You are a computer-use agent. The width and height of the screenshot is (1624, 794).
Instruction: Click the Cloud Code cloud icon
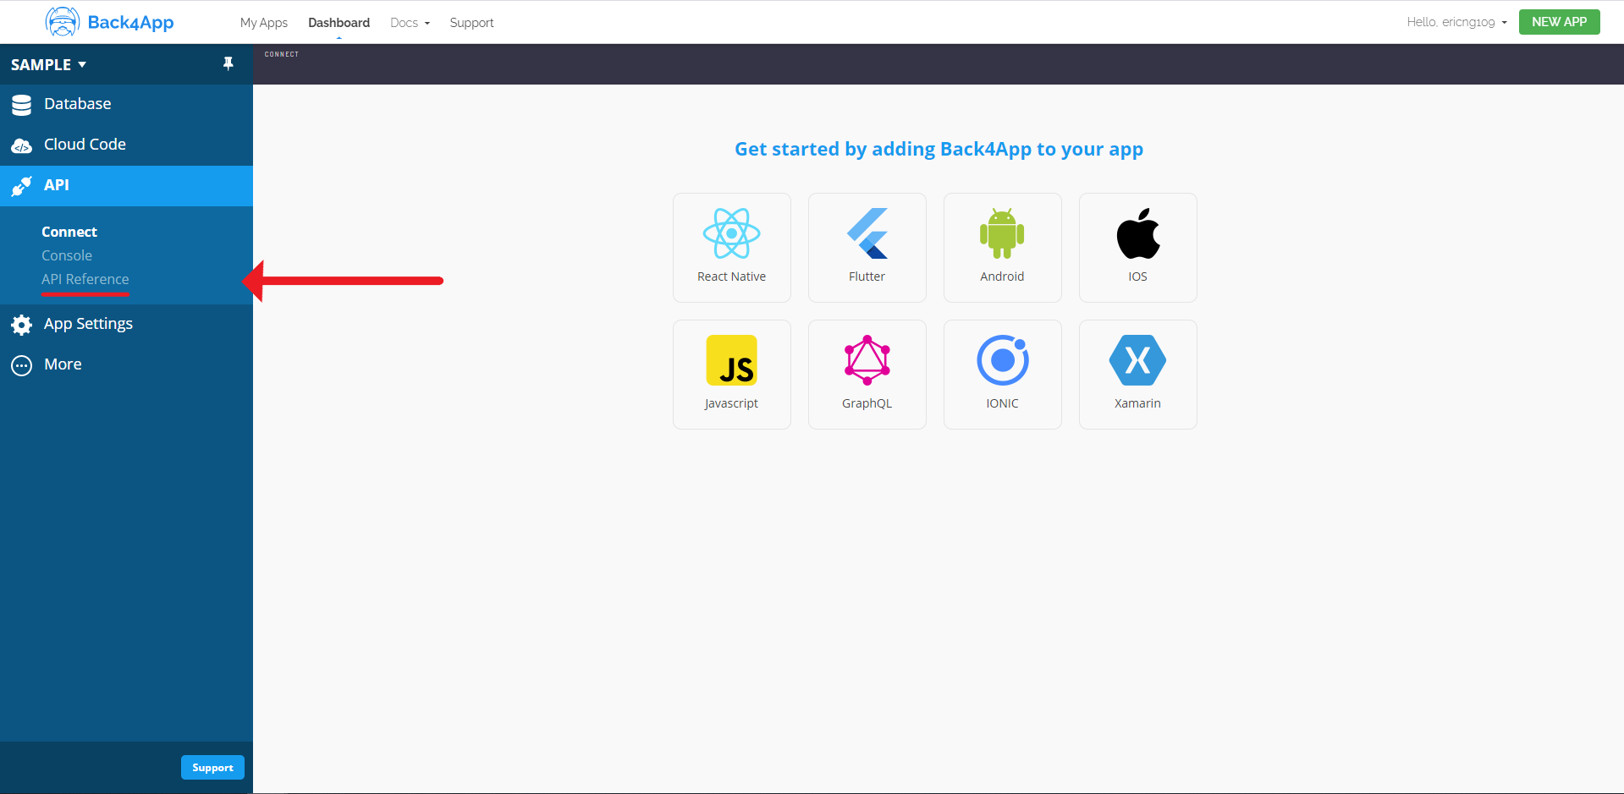point(22,145)
